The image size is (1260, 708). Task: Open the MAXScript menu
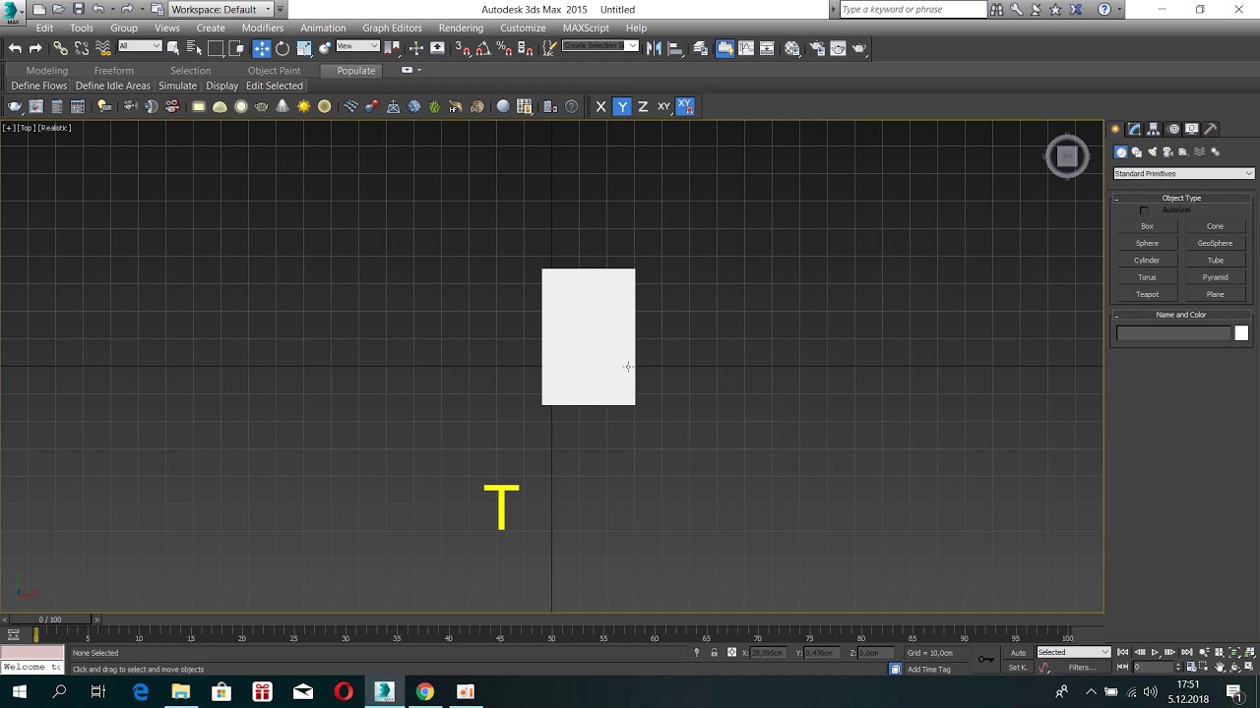click(x=586, y=28)
